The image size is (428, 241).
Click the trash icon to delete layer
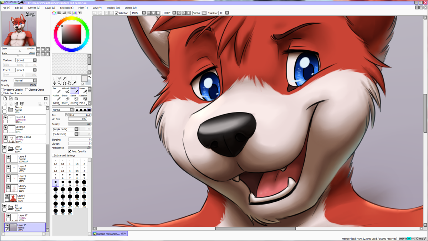coord(22,104)
